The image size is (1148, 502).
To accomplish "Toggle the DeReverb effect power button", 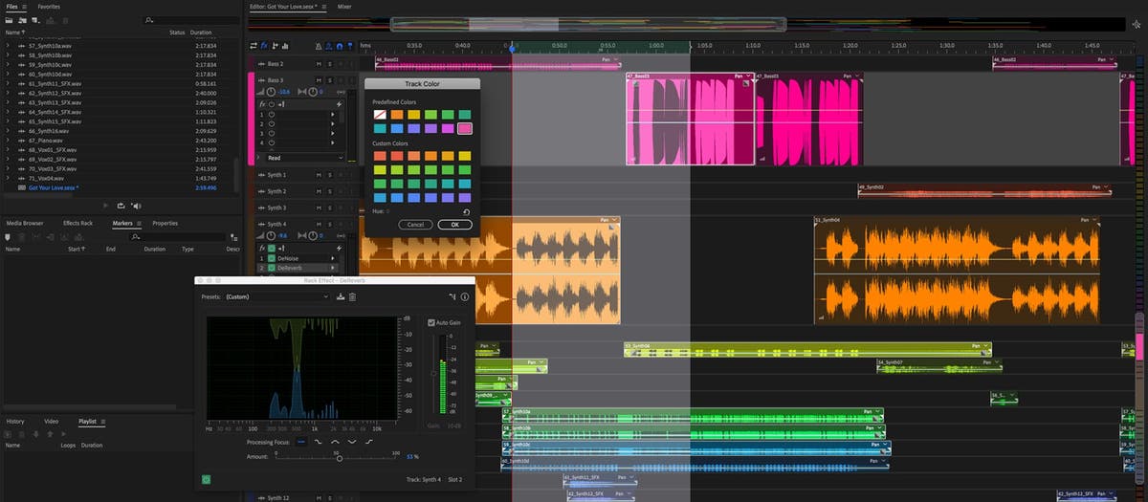I will [206, 478].
